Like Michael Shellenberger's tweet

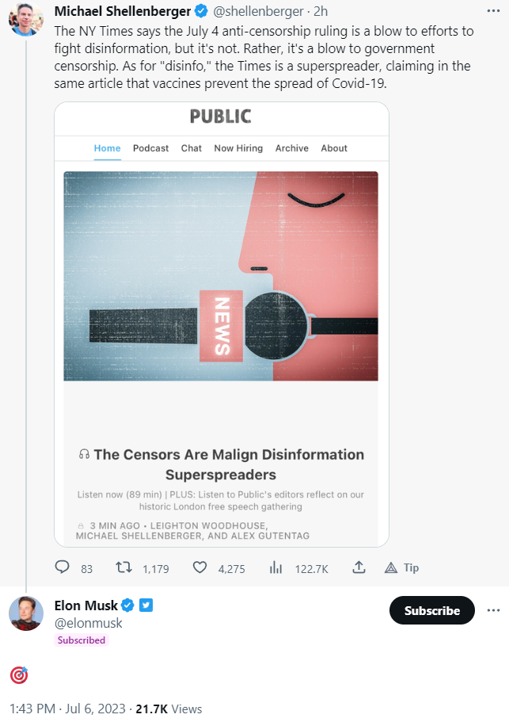pos(200,567)
